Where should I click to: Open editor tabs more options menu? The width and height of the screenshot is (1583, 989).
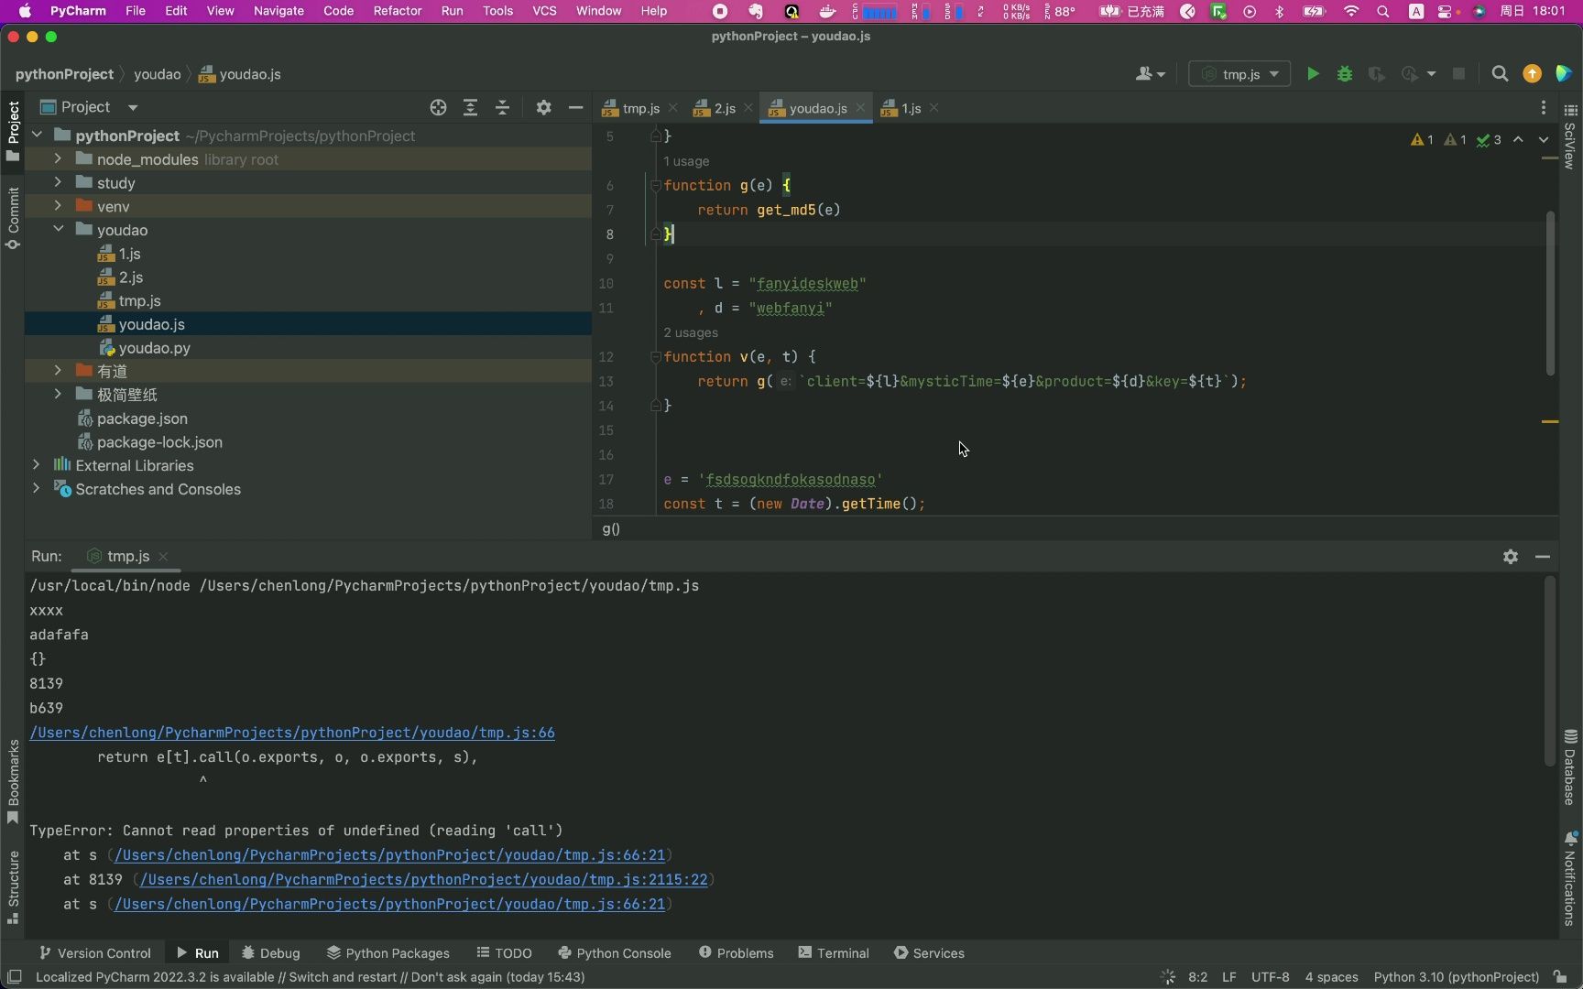pyautogui.click(x=1544, y=108)
